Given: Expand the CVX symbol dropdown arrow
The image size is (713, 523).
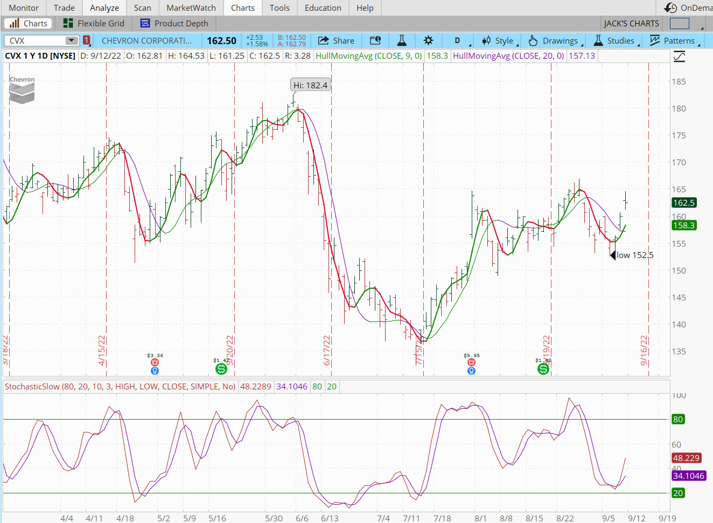Looking at the screenshot, I should (x=71, y=40).
